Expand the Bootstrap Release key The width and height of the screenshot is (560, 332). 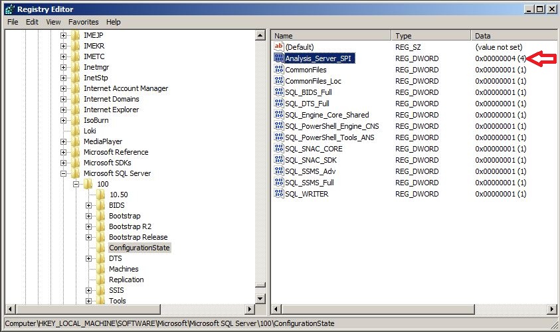[88, 238]
